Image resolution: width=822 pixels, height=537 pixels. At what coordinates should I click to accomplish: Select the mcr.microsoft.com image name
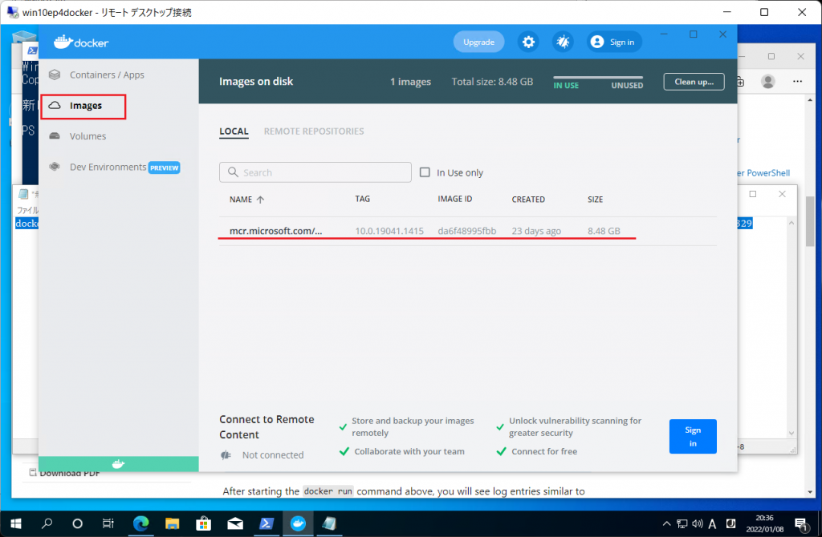click(x=276, y=231)
